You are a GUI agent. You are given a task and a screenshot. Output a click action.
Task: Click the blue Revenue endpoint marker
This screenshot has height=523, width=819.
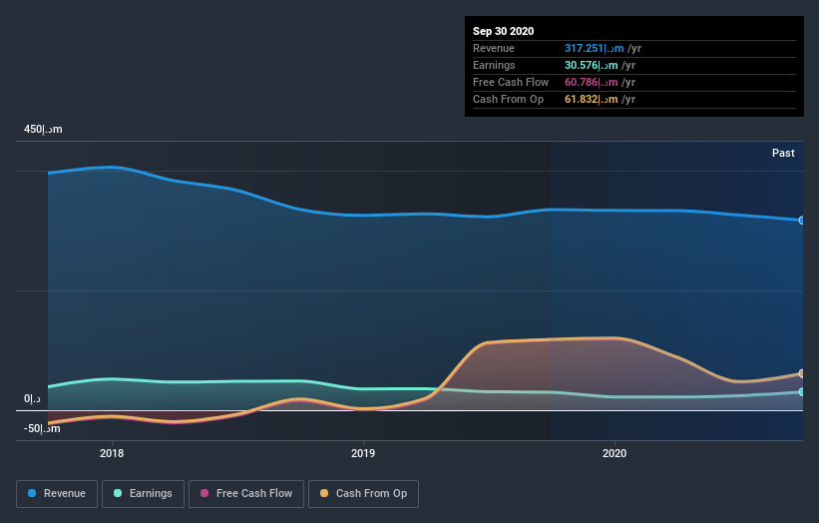[x=802, y=221]
